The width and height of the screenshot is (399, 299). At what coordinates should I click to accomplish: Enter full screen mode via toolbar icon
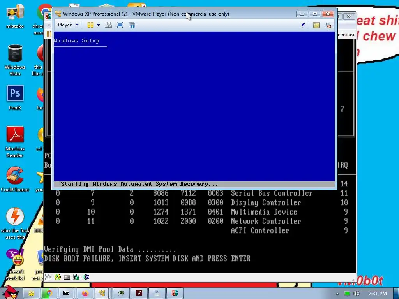pyautogui.click(x=120, y=25)
